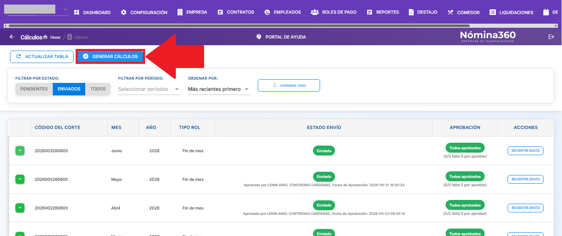Open the Roles de Pago menu
Viewport: 562px width, 236px height.
(333, 12)
